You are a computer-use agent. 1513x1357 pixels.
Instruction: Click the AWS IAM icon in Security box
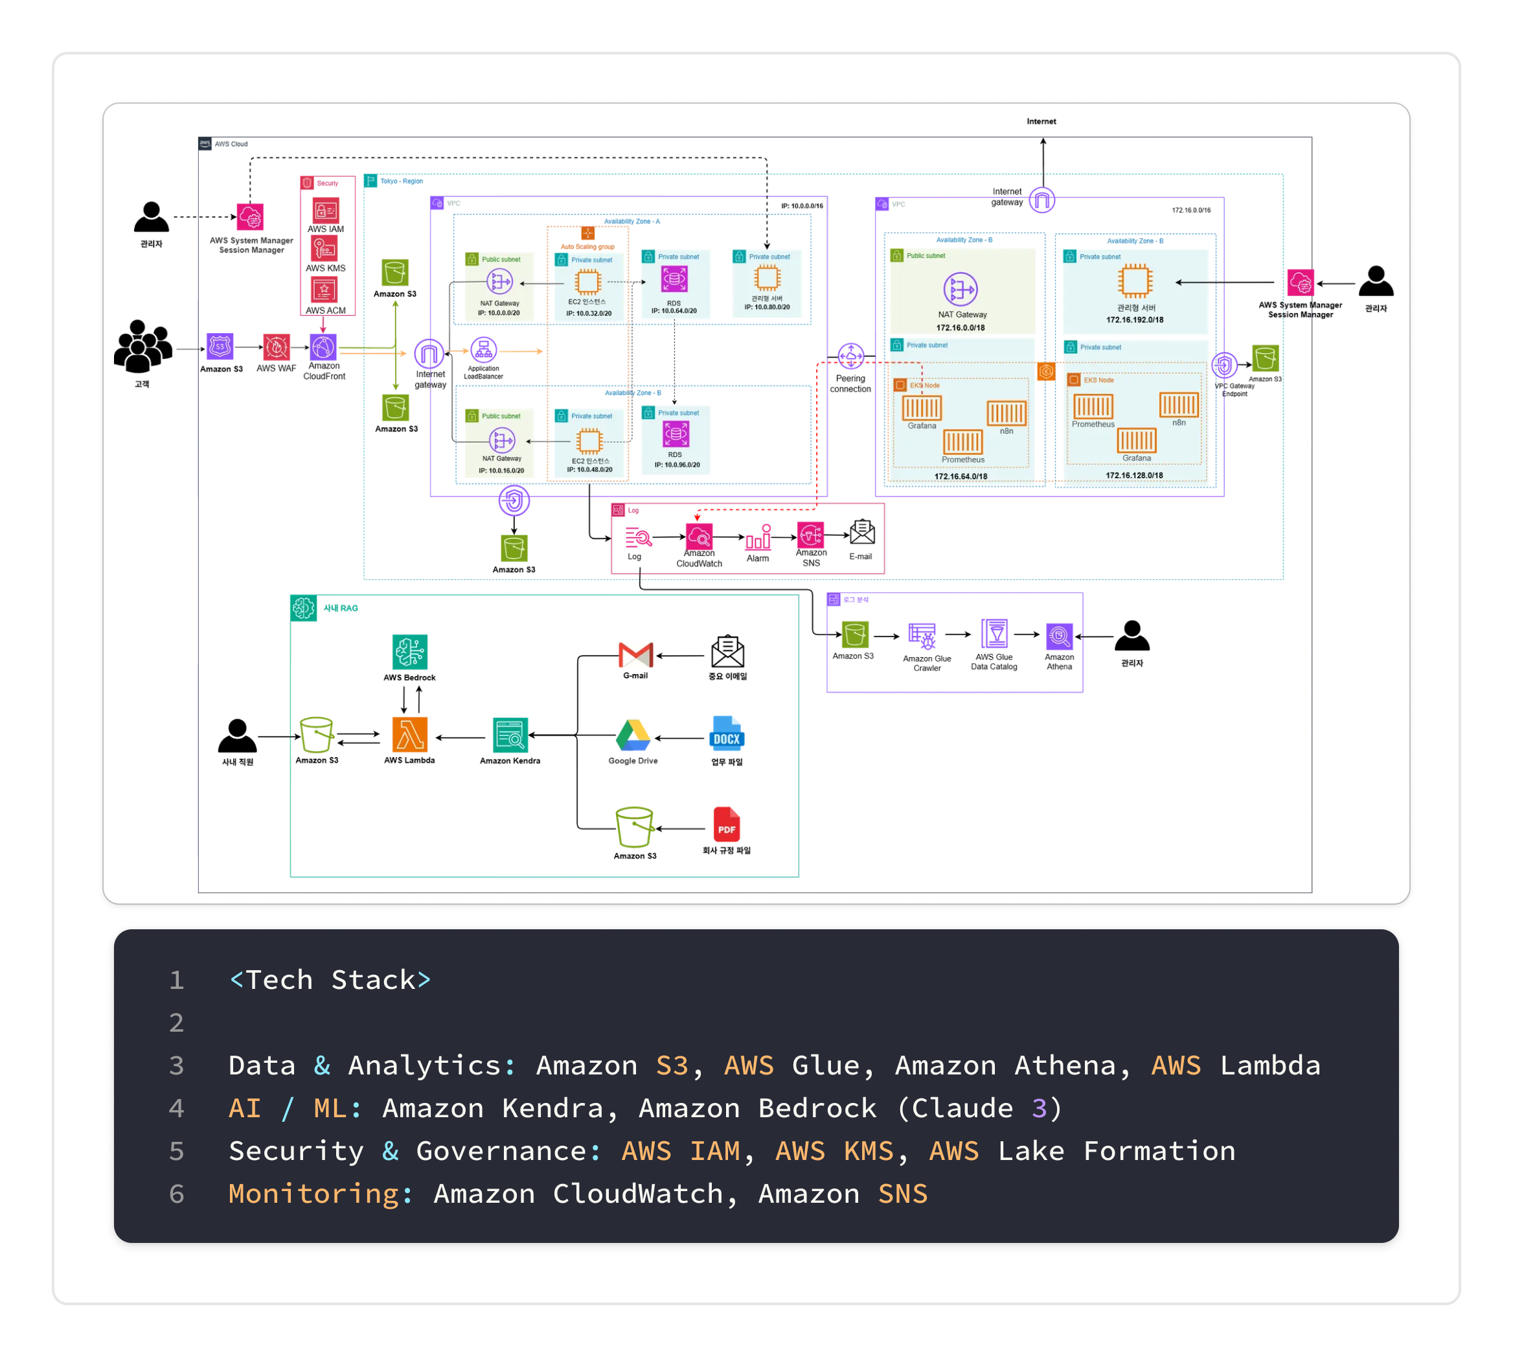(x=325, y=209)
